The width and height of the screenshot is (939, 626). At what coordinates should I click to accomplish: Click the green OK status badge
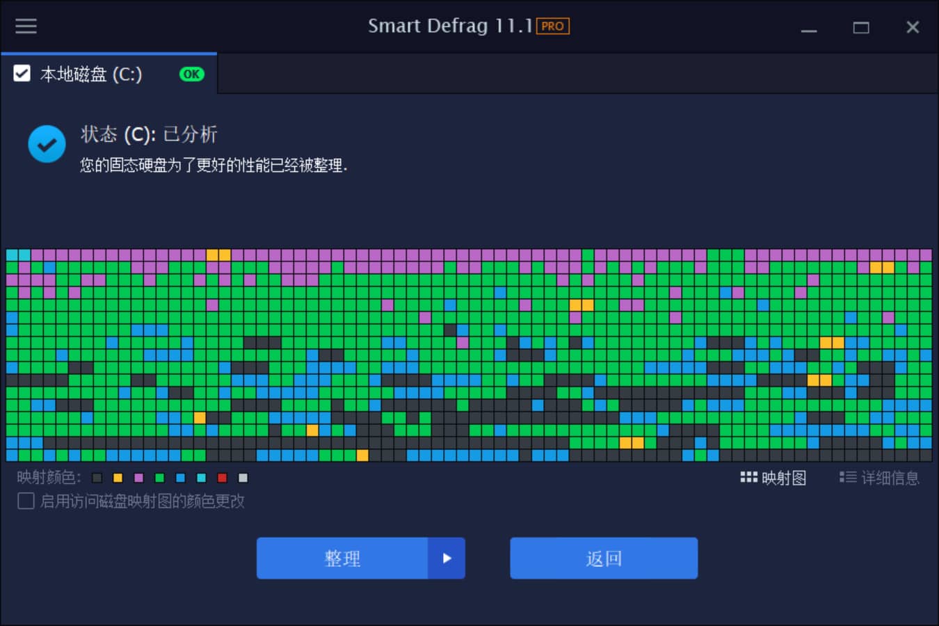coord(192,74)
